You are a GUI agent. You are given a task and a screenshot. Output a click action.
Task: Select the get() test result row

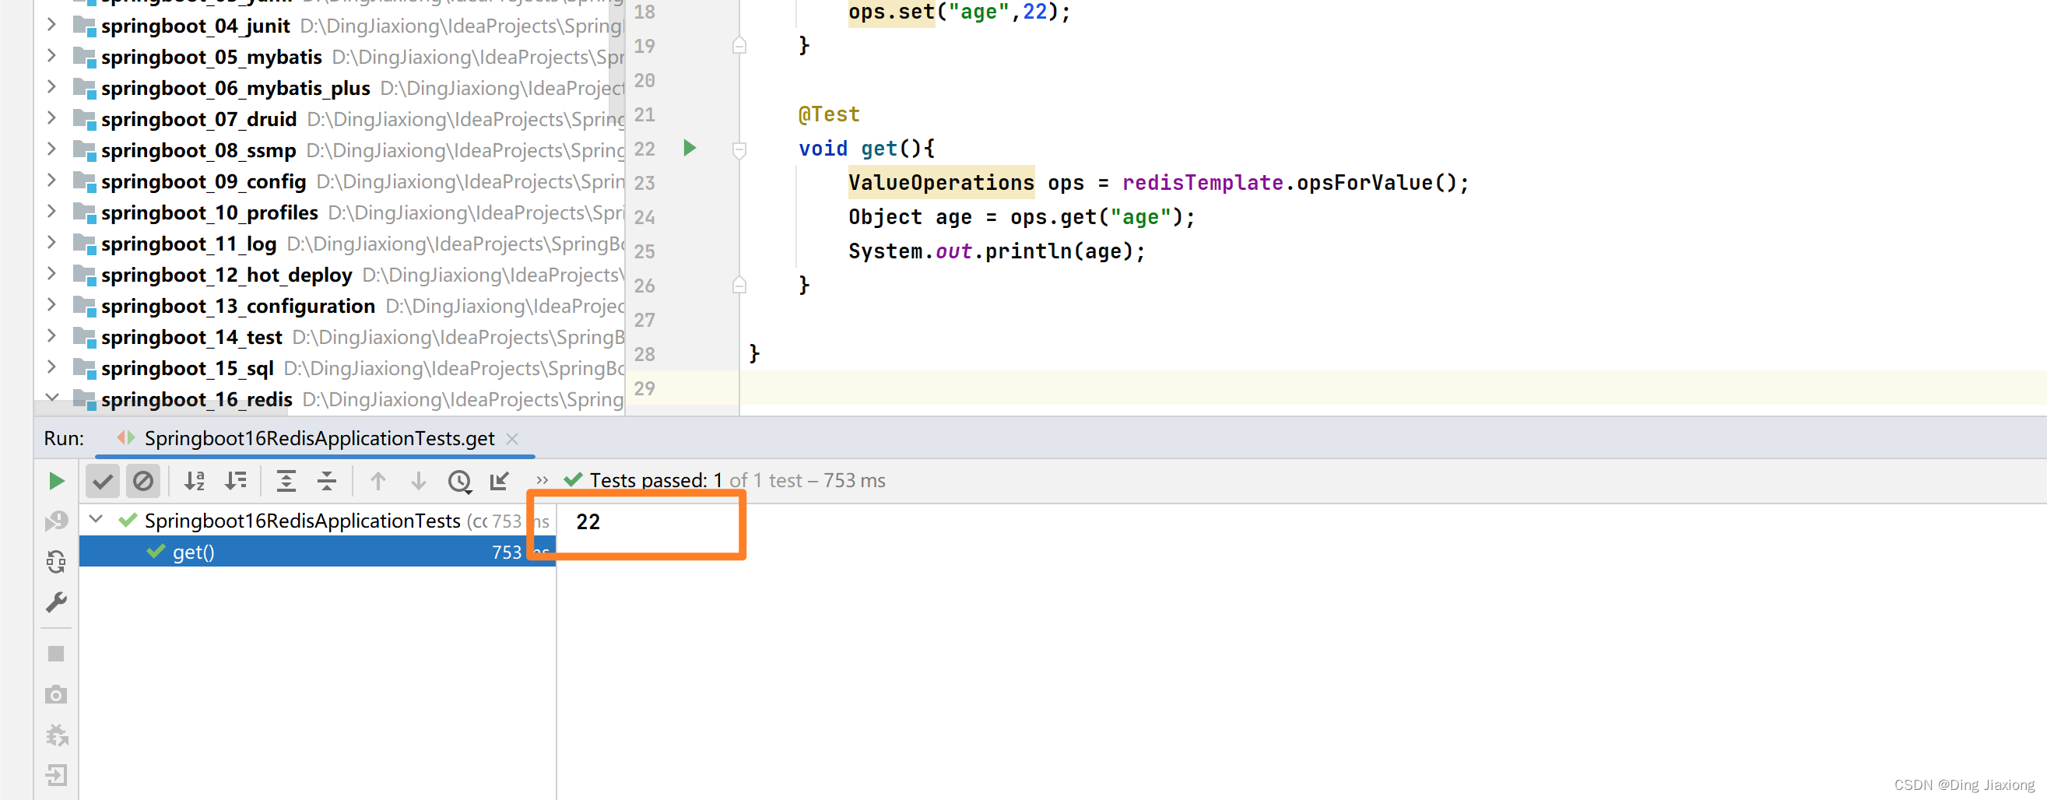pyautogui.click(x=317, y=551)
